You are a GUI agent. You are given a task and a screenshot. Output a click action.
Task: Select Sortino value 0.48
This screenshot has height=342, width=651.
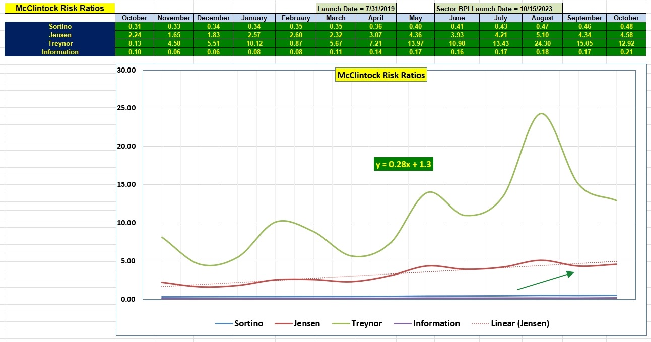coord(626,26)
